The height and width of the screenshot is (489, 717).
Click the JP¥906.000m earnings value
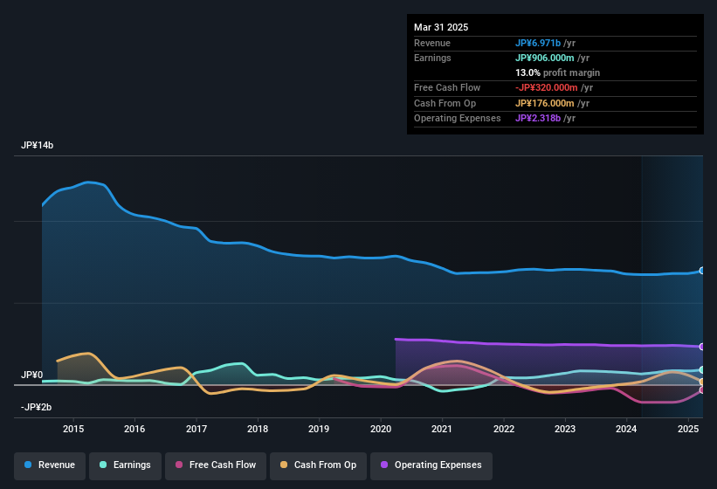tap(545, 58)
